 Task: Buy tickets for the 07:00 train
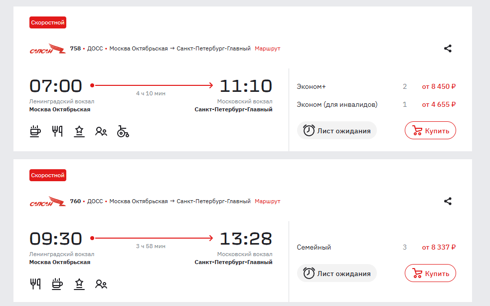click(430, 130)
